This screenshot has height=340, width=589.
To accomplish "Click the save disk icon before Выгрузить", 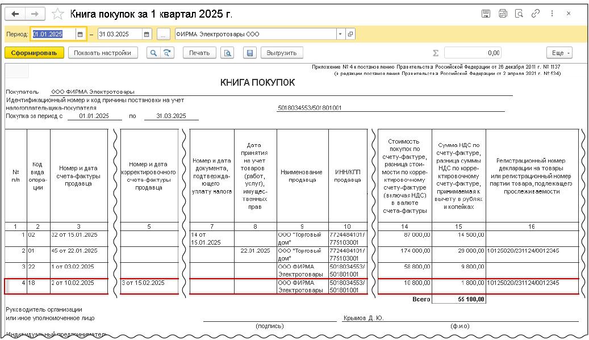I will [x=249, y=53].
